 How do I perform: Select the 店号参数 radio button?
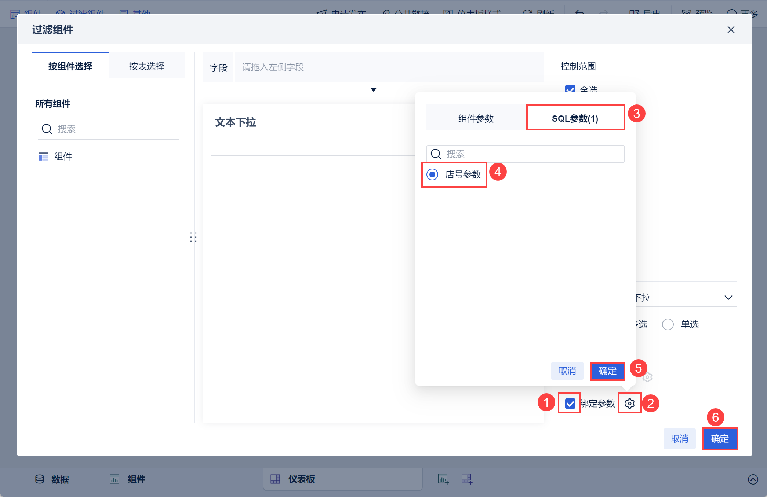433,174
